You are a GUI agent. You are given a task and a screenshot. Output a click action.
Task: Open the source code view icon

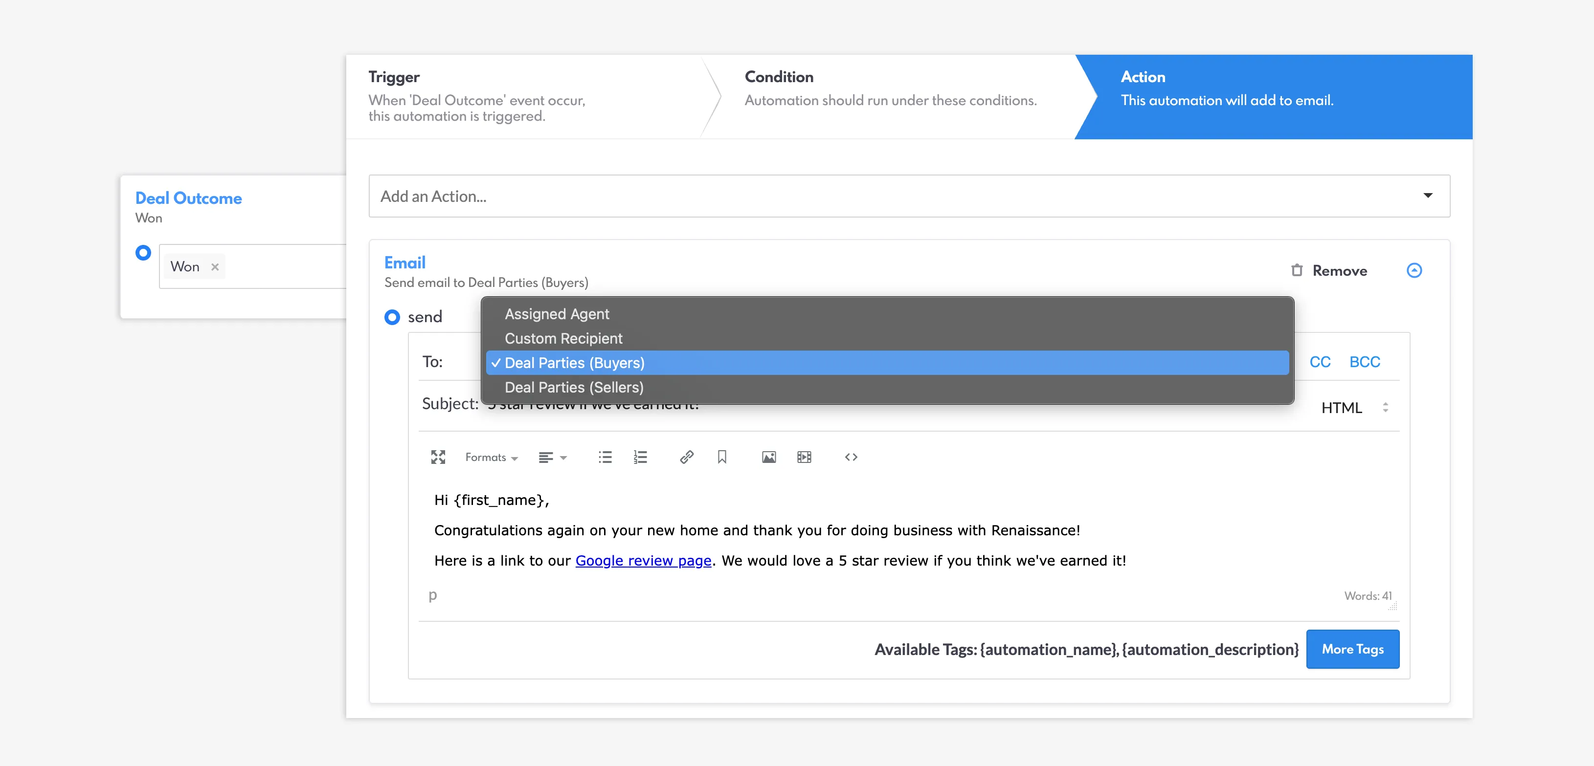tap(851, 457)
